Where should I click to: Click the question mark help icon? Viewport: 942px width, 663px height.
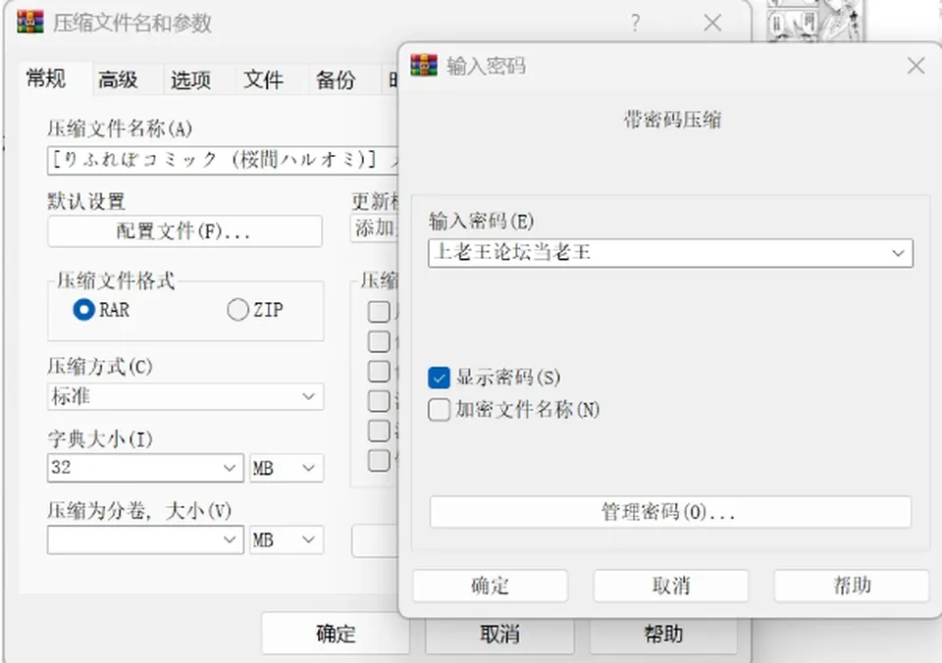click(635, 24)
